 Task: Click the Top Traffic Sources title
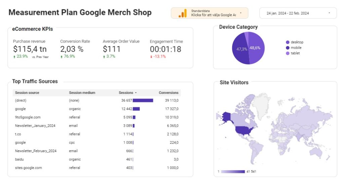coord(35,81)
